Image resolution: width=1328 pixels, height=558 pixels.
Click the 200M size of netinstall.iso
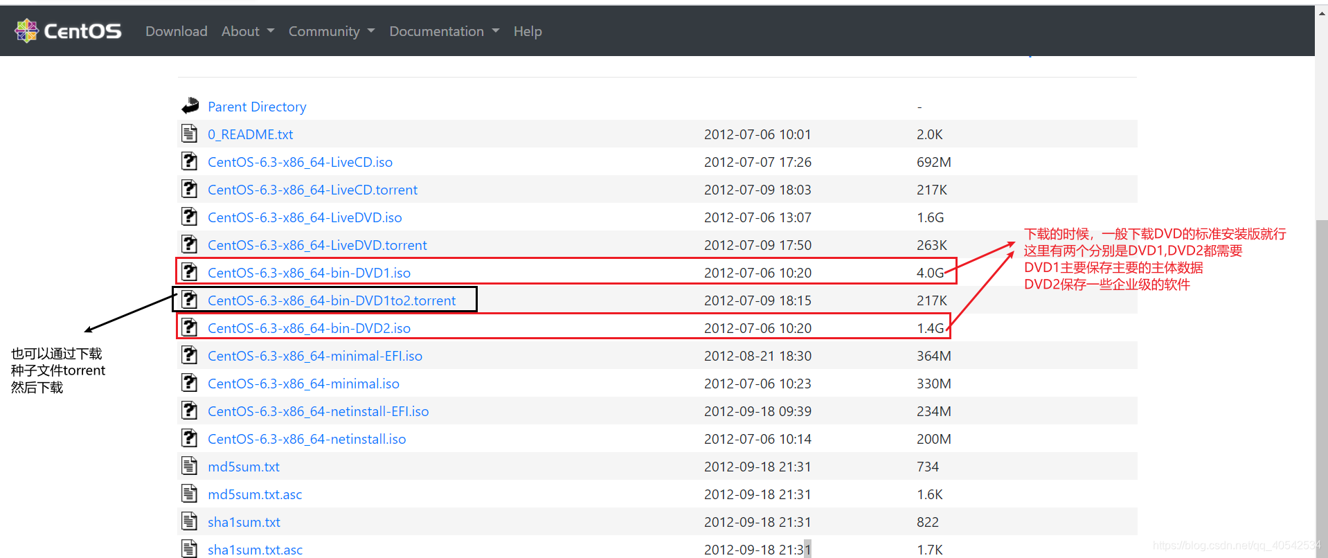(x=934, y=439)
